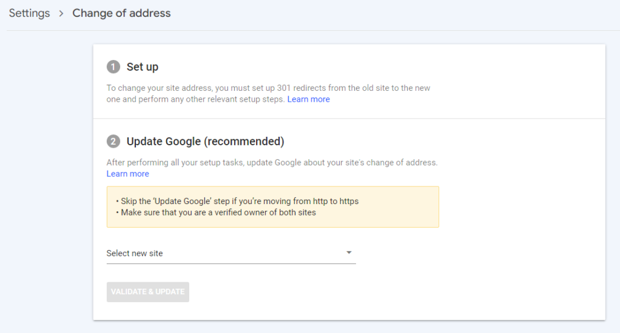Click the 'Update Google (recommended)' heading
The image size is (620, 333).
(205, 142)
